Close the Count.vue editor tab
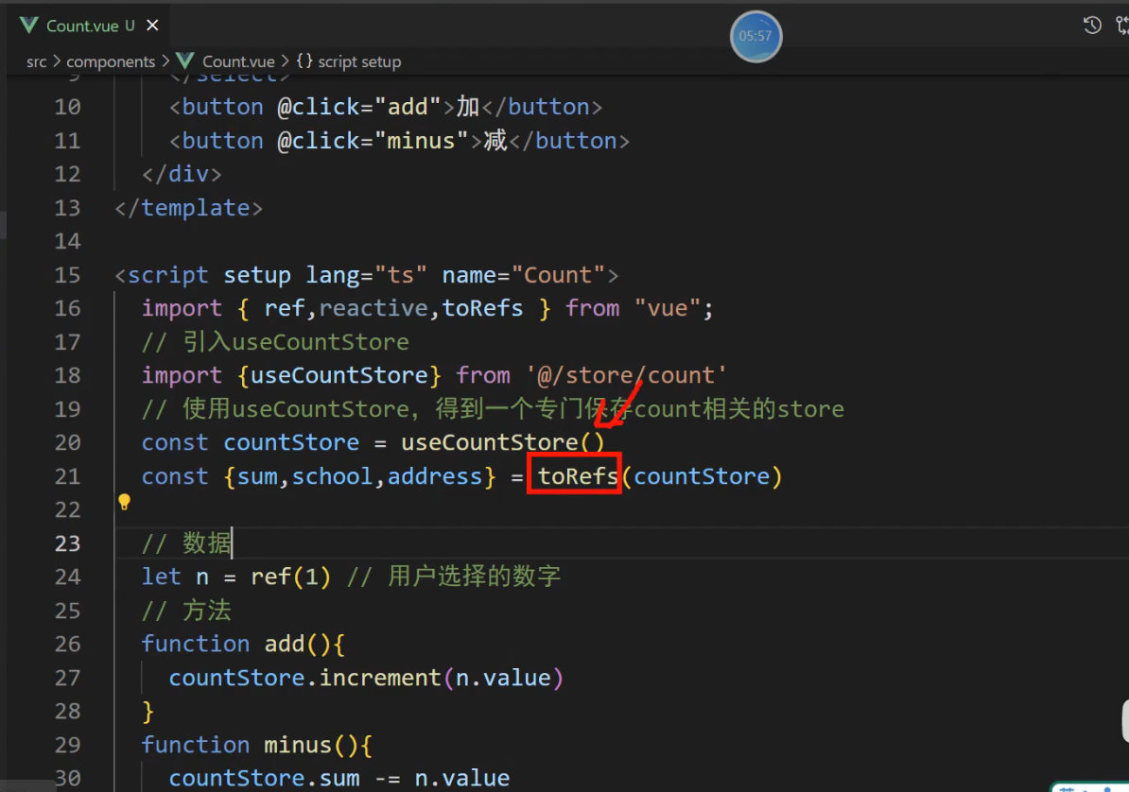This screenshot has height=792, width=1129. pos(152,26)
